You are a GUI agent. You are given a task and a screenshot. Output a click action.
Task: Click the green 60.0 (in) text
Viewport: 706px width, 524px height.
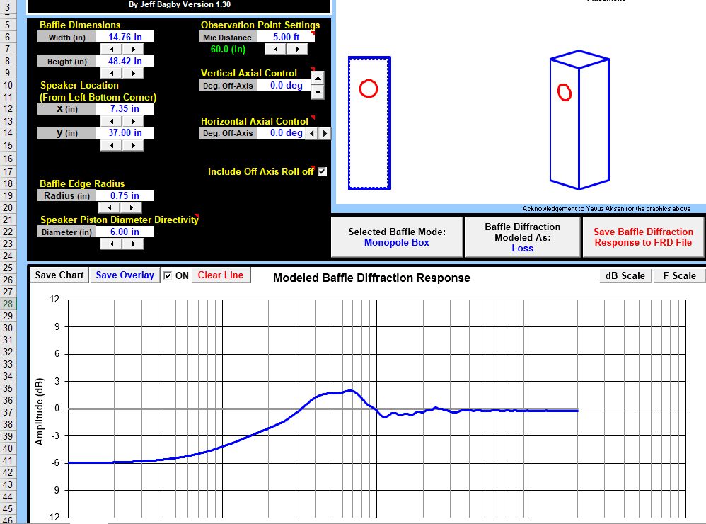pos(228,49)
